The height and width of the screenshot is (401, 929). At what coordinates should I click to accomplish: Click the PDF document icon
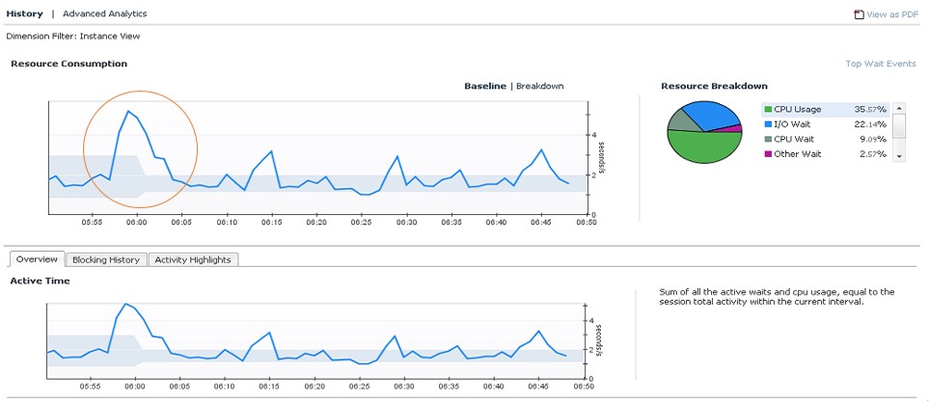(859, 14)
